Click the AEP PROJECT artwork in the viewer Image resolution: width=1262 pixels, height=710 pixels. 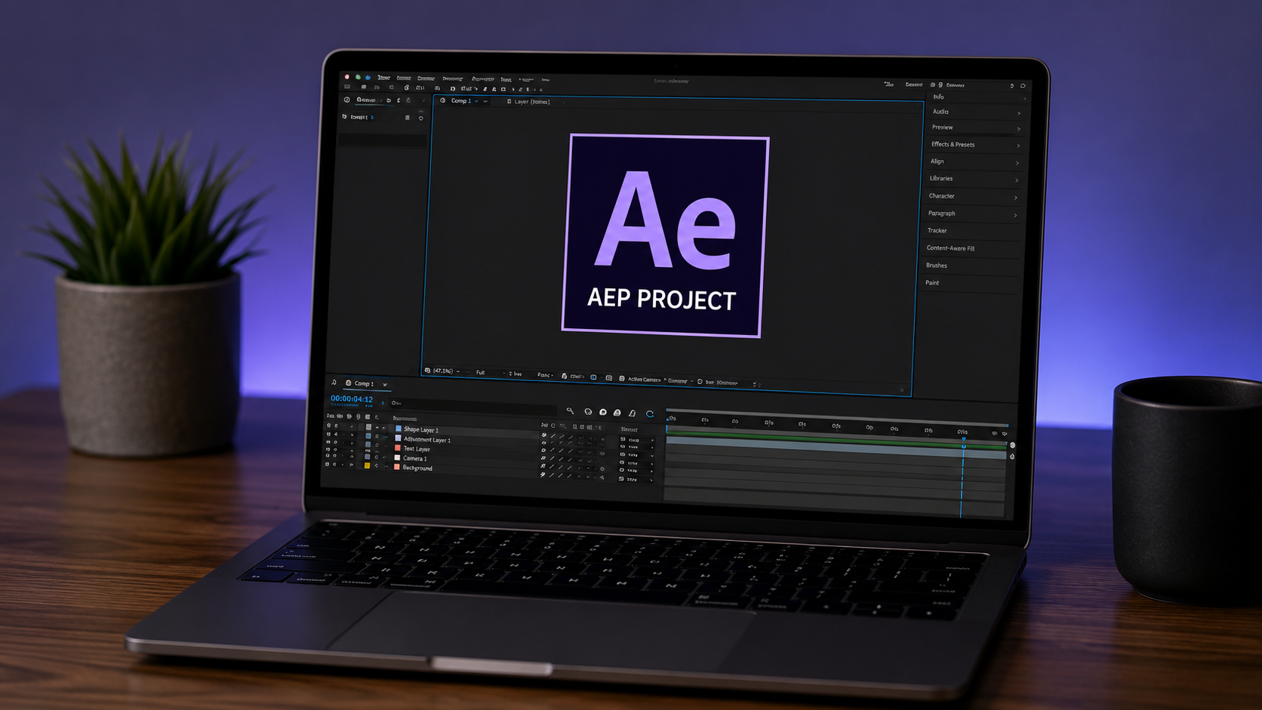point(664,235)
